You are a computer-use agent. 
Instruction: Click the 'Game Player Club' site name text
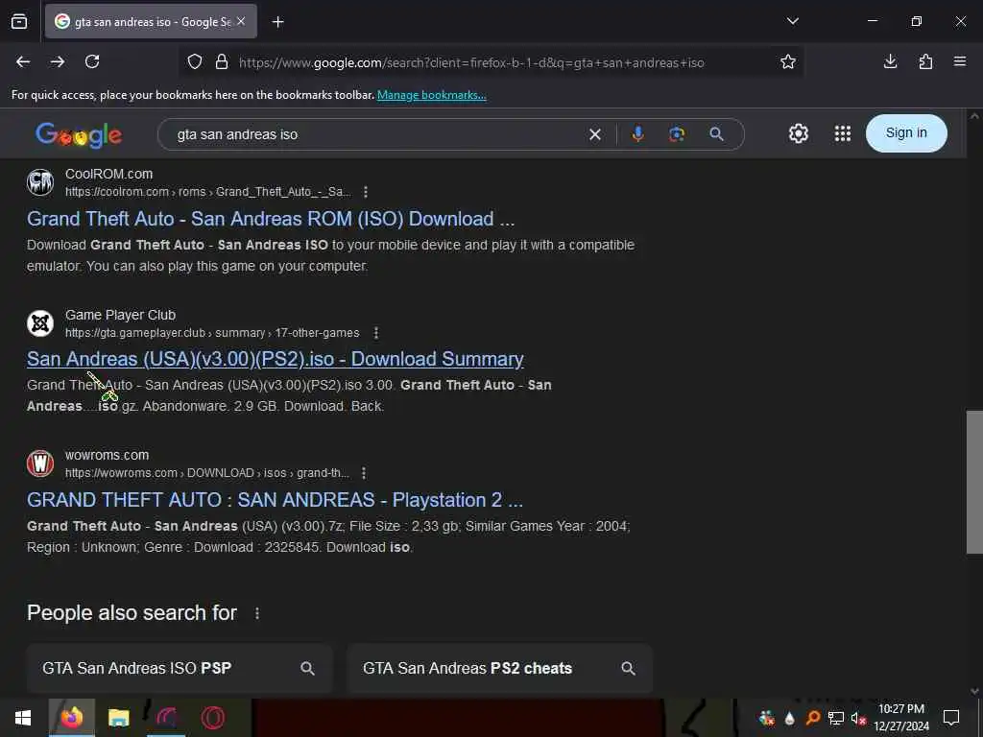point(120,315)
